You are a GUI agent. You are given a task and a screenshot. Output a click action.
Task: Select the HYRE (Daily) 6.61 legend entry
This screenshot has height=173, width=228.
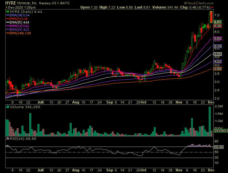coord(26,12)
